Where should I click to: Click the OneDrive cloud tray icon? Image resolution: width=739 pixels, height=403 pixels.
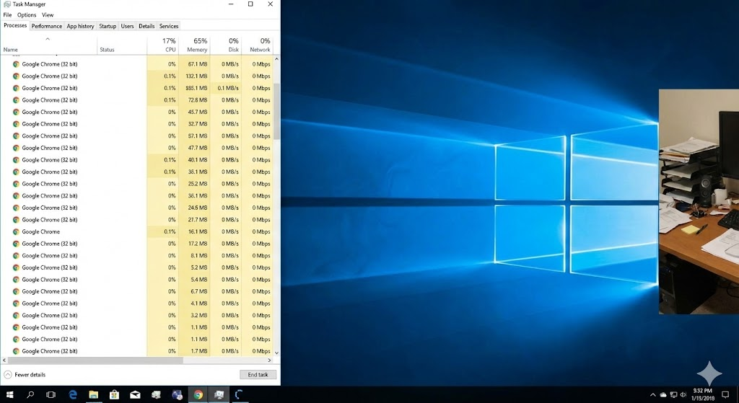pos(663,394)
